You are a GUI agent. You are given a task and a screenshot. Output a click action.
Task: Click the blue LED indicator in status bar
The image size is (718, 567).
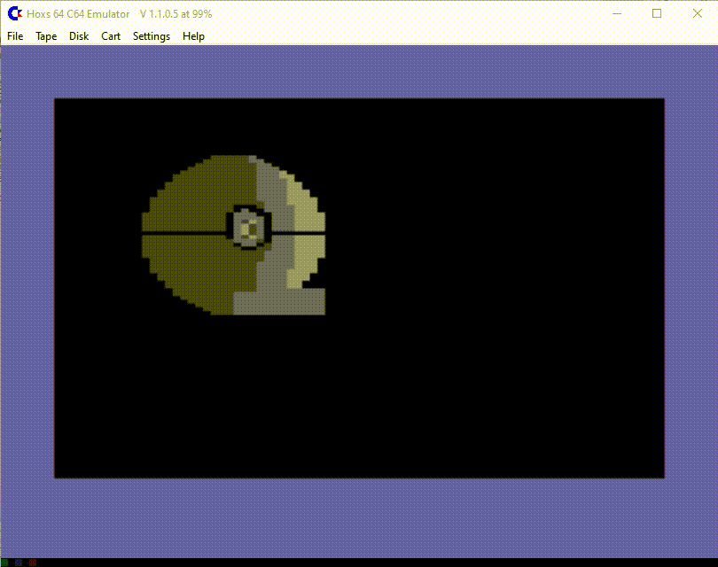click(x=19, y=563)
